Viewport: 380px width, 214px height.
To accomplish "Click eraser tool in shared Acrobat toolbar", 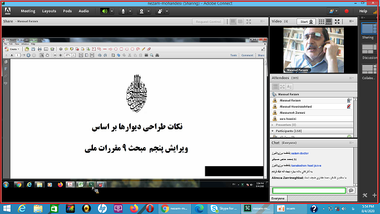I will (149, 49).
